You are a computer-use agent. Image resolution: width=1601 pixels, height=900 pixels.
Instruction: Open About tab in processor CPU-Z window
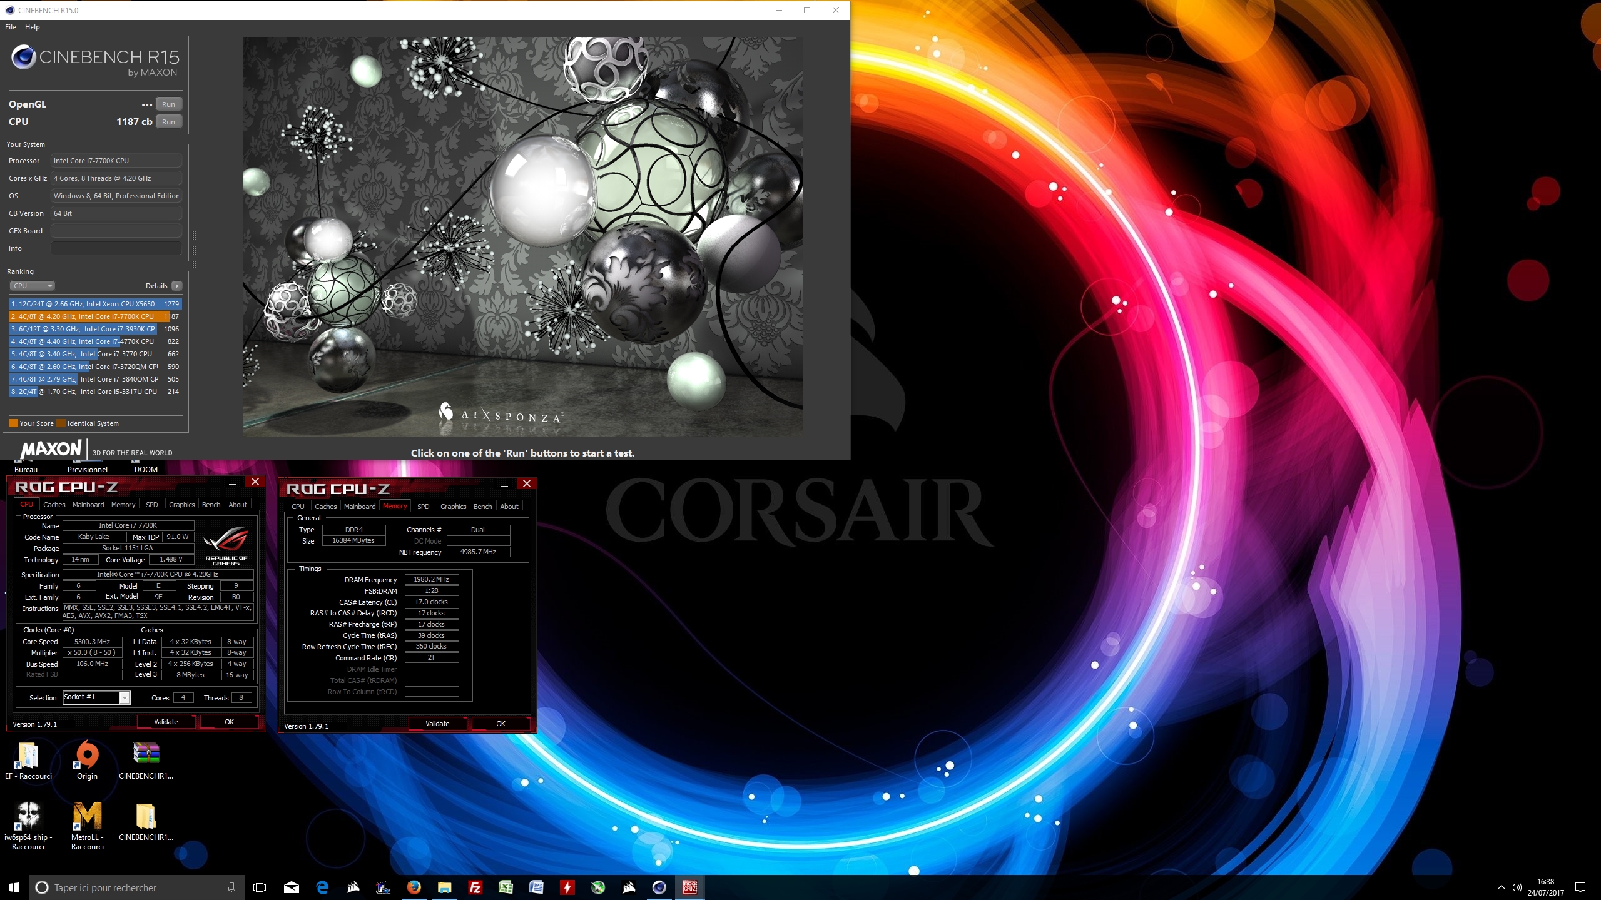(238, 505)
